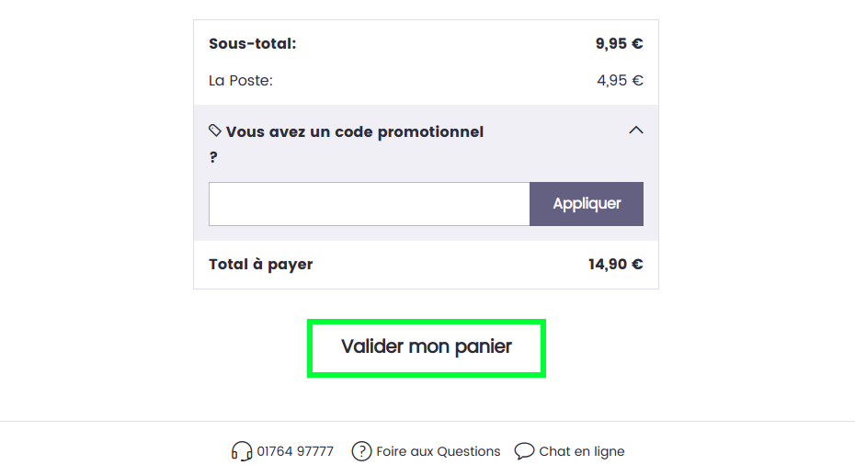855x465 pixels.
Task: Select the Sous-total label
Action: (253, 43)
